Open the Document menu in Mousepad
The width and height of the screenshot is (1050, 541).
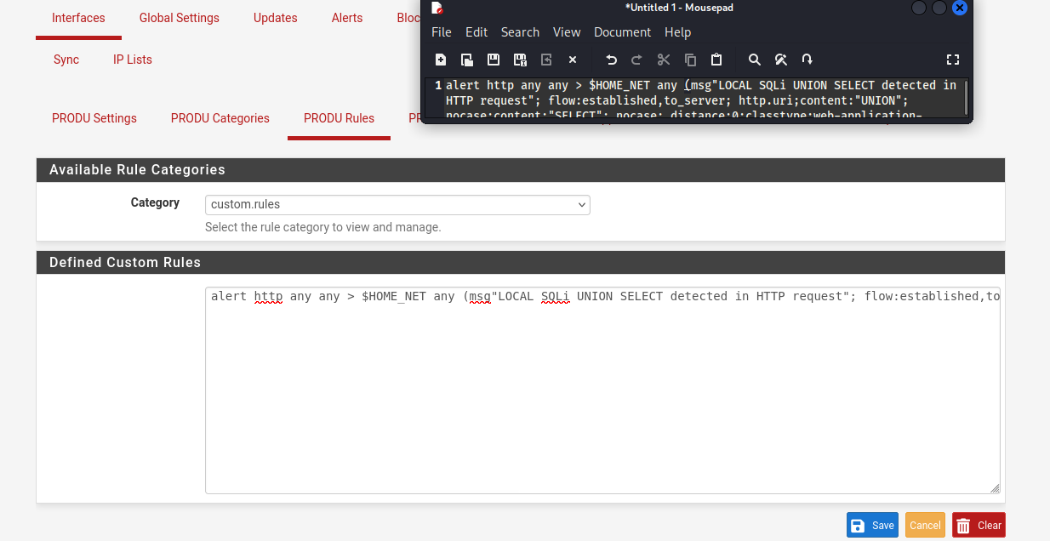click(x=623, y=32)
